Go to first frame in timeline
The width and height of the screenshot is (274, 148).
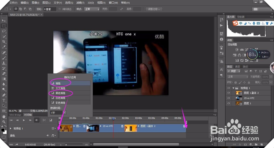click(x=11, y=120)
